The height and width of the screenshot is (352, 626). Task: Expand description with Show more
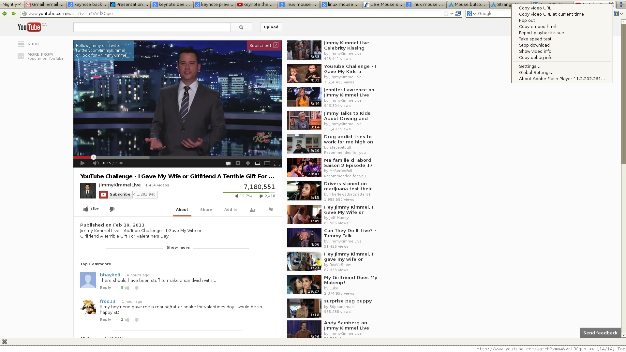(178, 247)
